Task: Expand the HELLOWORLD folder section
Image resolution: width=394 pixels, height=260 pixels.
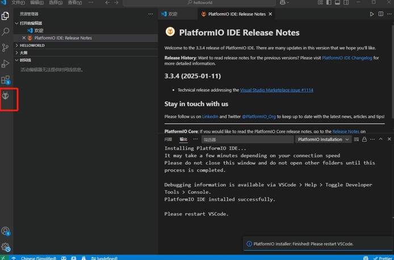Action: point(32,45)
